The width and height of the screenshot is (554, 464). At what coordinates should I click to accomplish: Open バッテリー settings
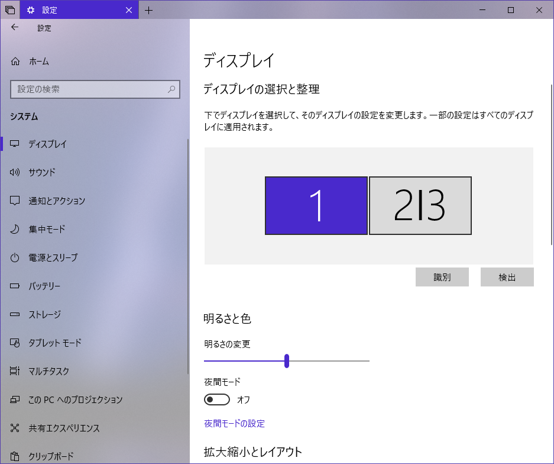94,286
